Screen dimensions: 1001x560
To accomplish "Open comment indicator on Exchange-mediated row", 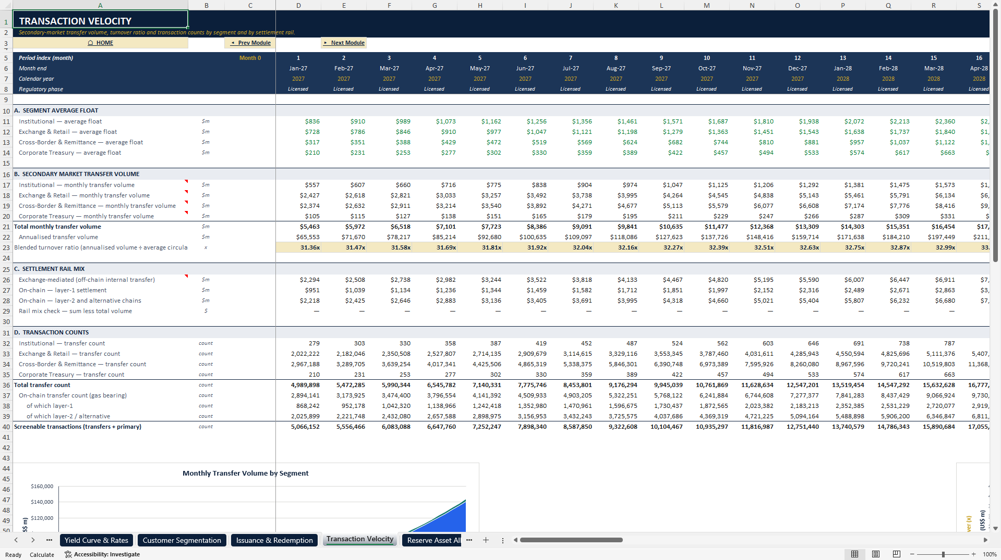I will click(186, 276).
